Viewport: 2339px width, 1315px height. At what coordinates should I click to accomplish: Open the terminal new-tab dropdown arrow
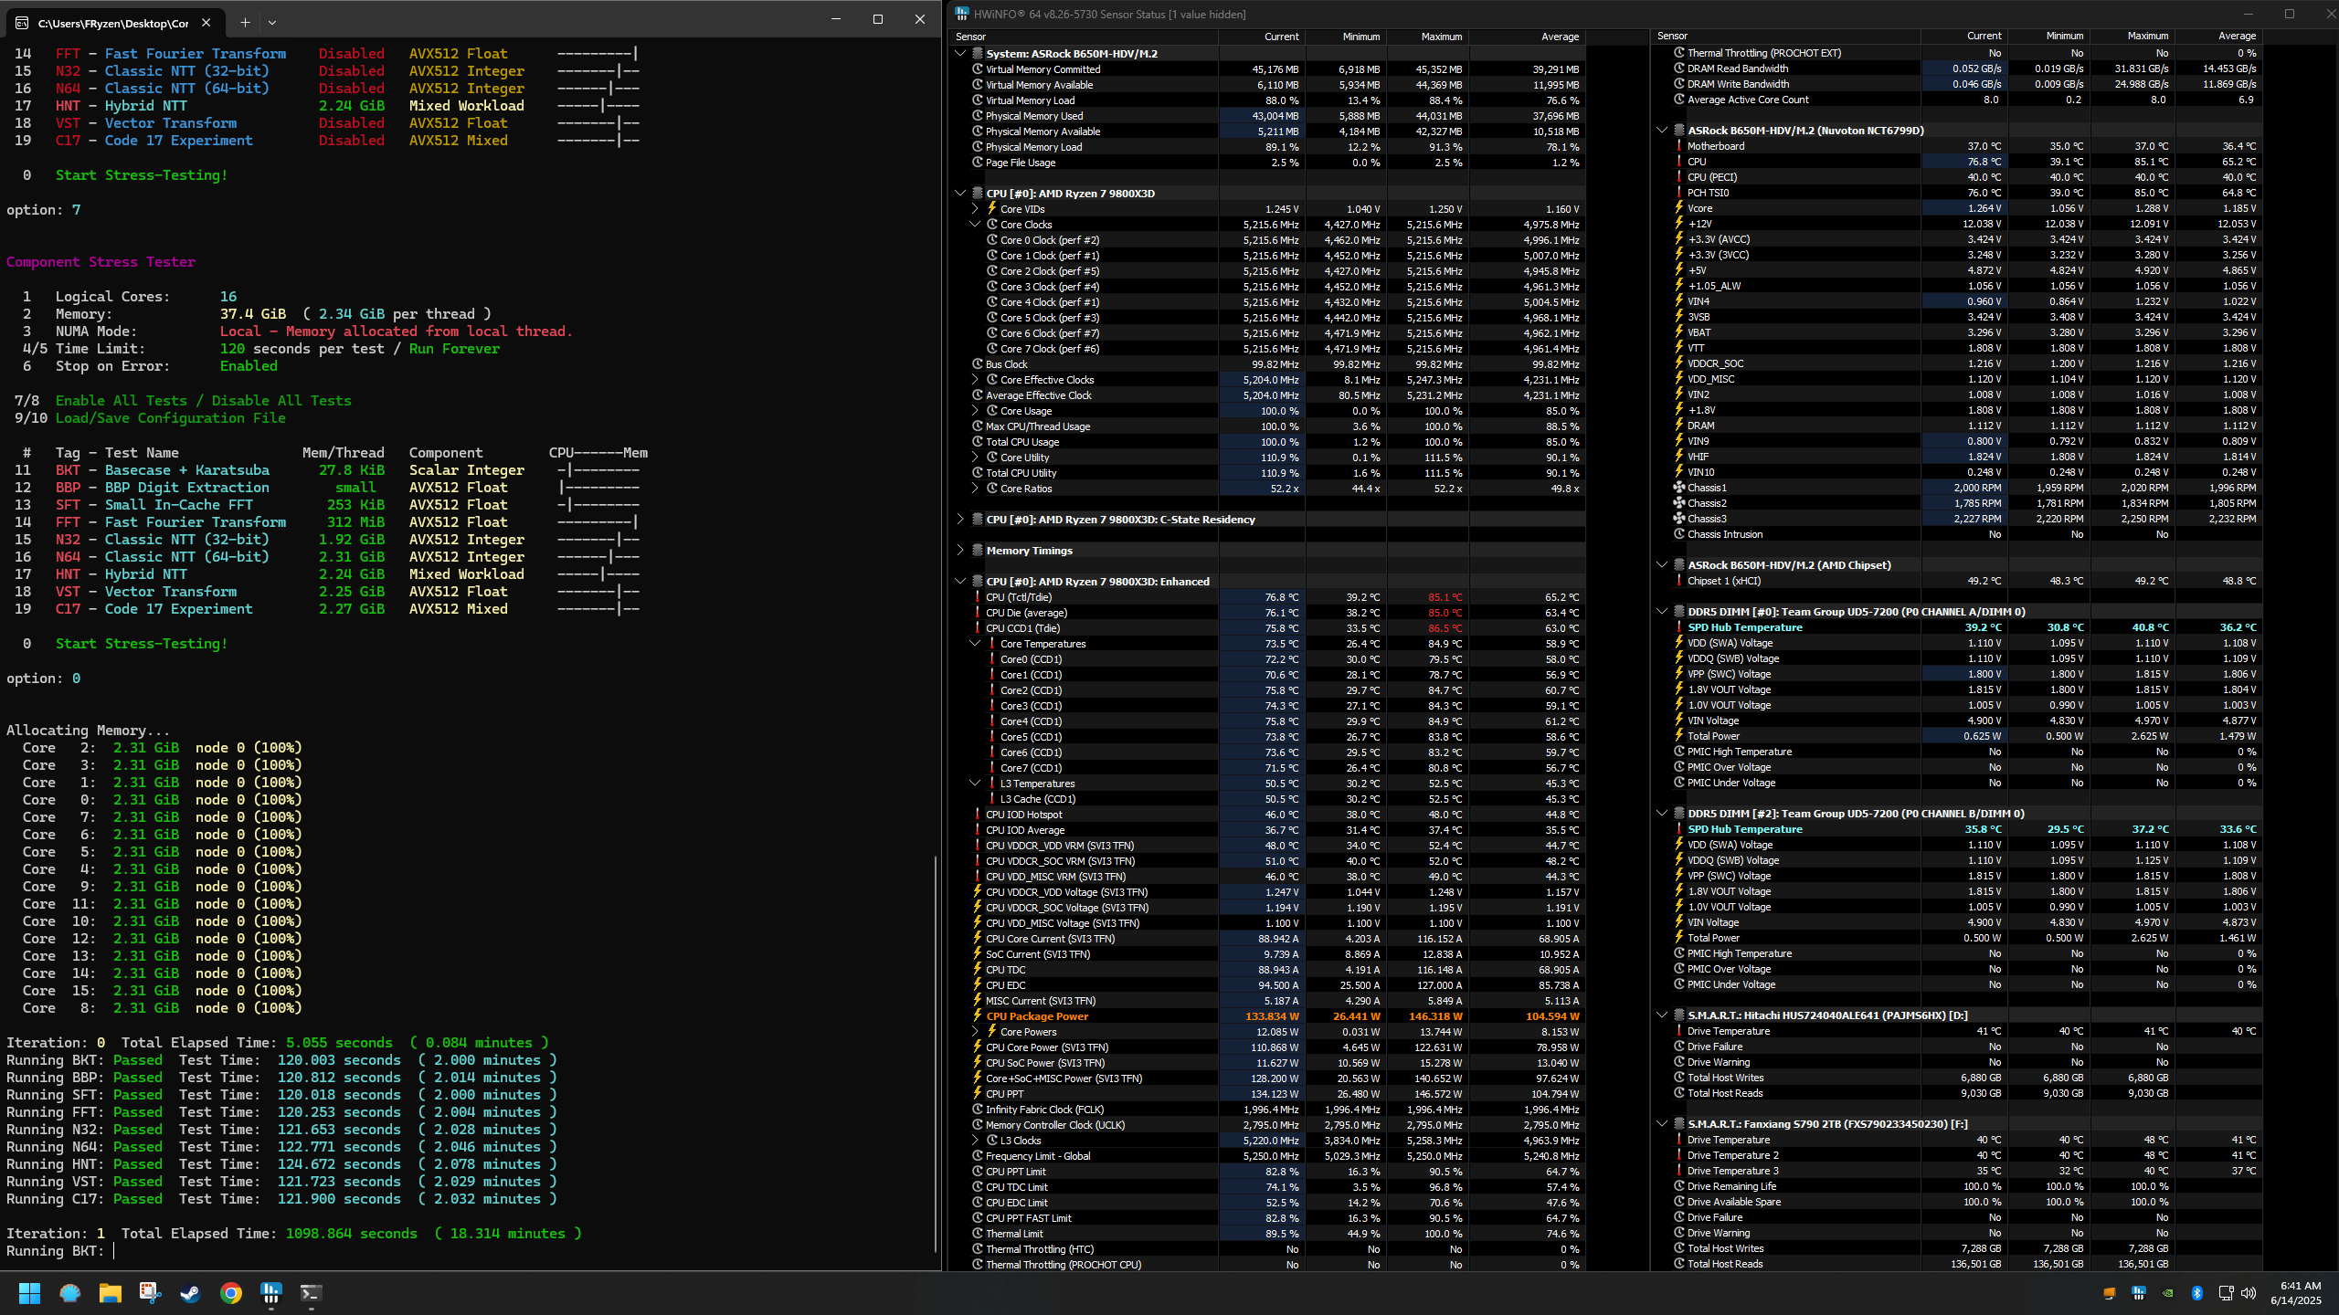point(272,23)
